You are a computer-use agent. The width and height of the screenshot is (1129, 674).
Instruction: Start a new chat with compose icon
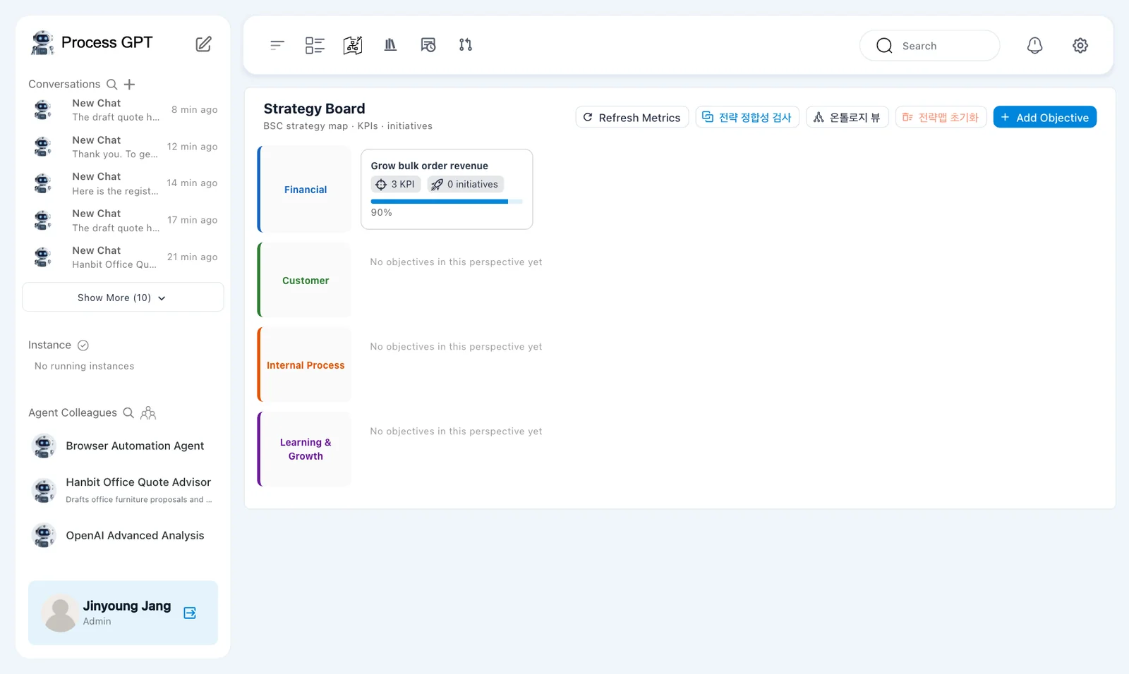click(x=203, y=44)
